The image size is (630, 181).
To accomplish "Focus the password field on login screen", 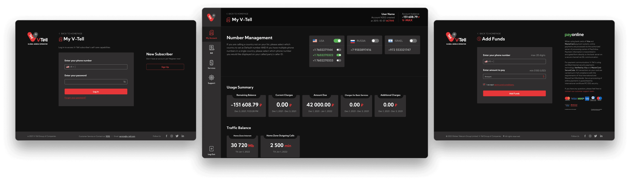I will pyautogui.click(x=96, y=82).
